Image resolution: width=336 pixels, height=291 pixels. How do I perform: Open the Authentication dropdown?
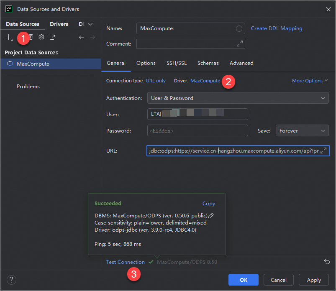click(238, 98)
